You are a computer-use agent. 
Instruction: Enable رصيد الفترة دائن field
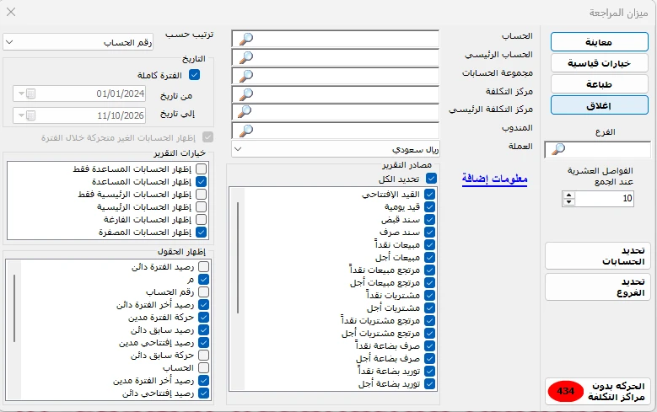click(x=203, y=267)
